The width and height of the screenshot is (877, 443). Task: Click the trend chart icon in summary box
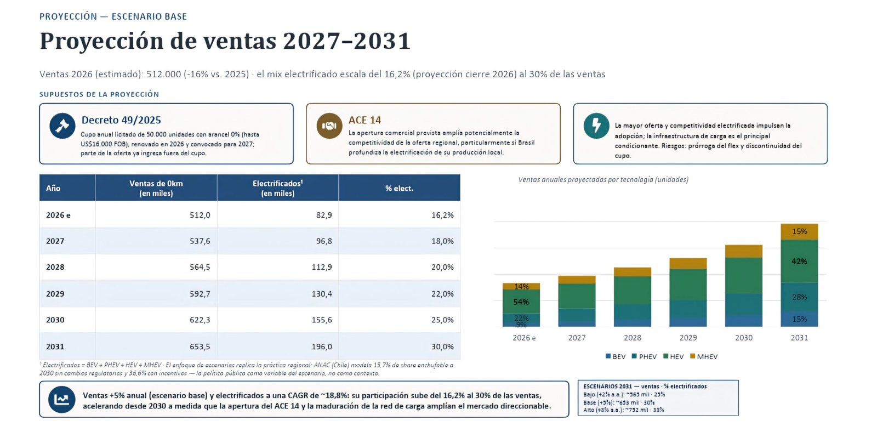click(x=62, y=399)
